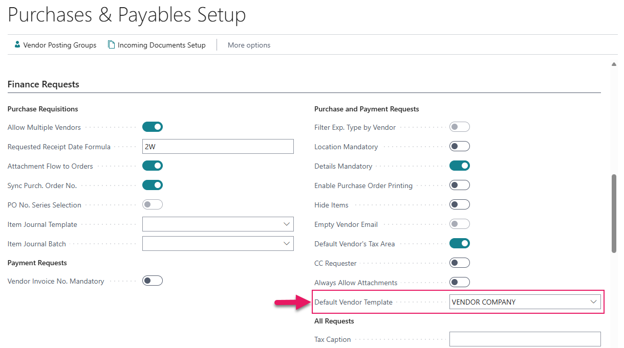Image resolution: width=624 pixels, height=348 pixels.
Task: Toggle Allow Multiple Vendors switch
Action: (x=153, y=127)
